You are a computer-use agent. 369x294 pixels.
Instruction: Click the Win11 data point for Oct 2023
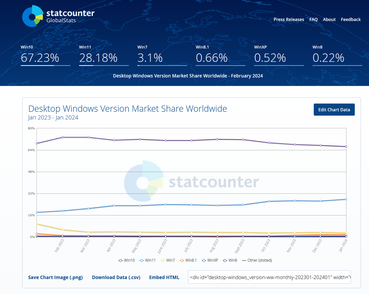point(269,201)
